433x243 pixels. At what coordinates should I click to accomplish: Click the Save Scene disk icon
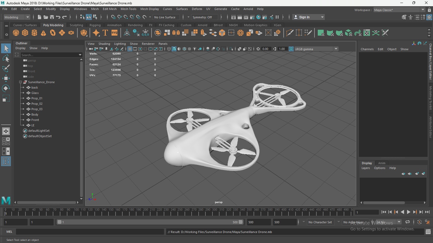[x=52, y=17]
